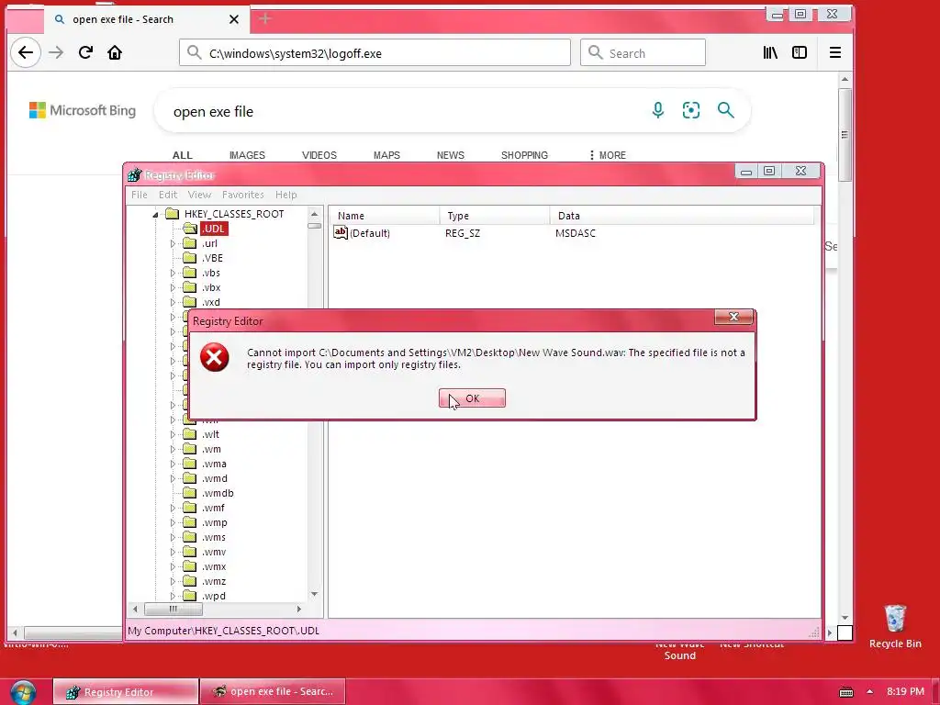Click the browser back arrow button
Screen dimensions: 940x705
25,52
